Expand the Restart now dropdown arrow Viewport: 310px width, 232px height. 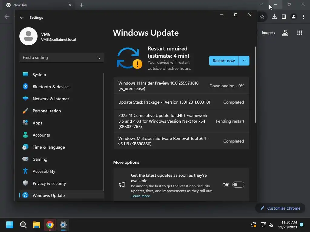pyautogui.click(x=244, y=61)
